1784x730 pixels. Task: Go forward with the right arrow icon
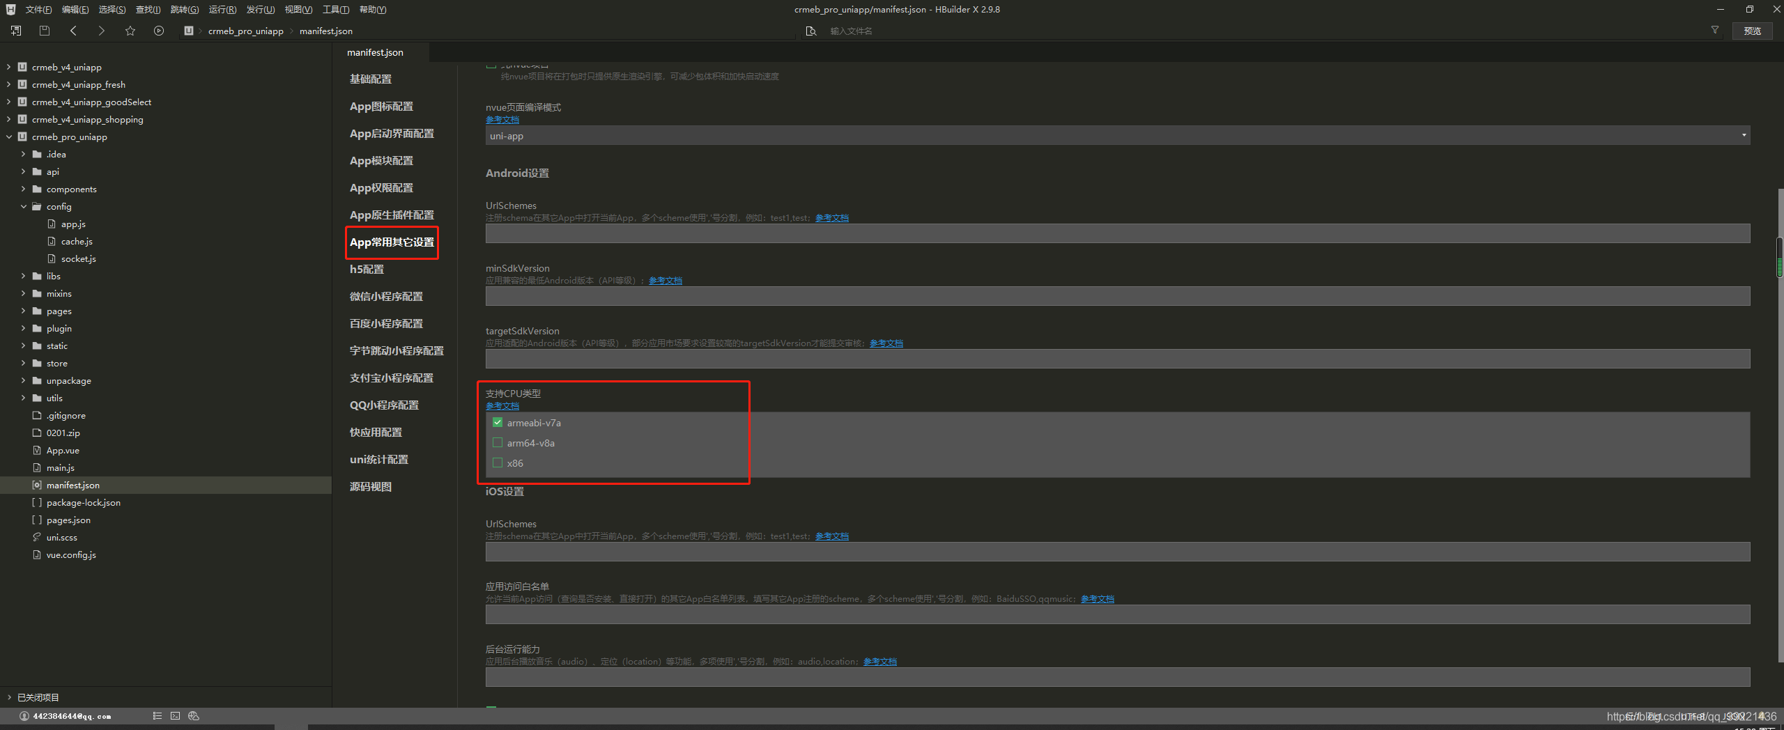[x=102, y=31]
